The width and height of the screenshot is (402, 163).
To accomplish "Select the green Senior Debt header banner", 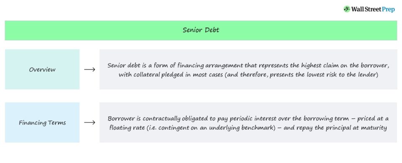I will tap(201, 31).
